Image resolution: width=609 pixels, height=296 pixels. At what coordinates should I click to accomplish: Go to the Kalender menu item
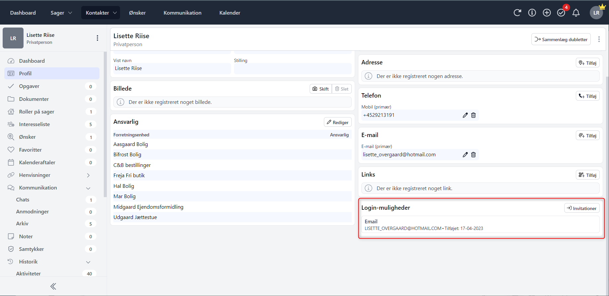(230, 13)
